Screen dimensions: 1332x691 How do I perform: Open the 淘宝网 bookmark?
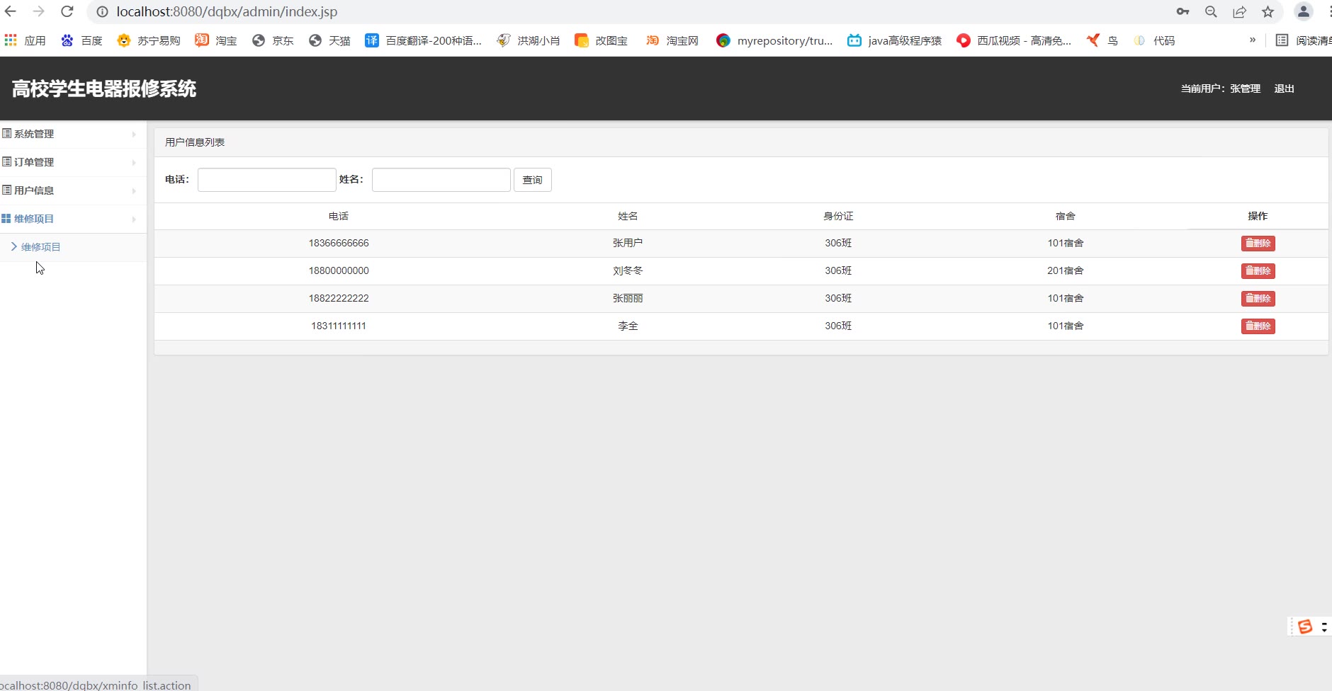672,40
